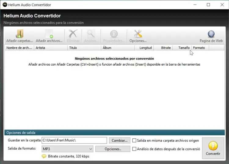Sort by Bitrate column header

[163, 48]
